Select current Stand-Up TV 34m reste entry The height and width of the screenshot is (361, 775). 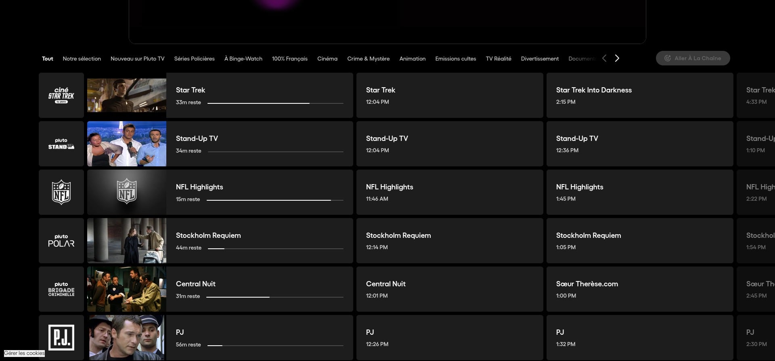click(x=260, y=144)
